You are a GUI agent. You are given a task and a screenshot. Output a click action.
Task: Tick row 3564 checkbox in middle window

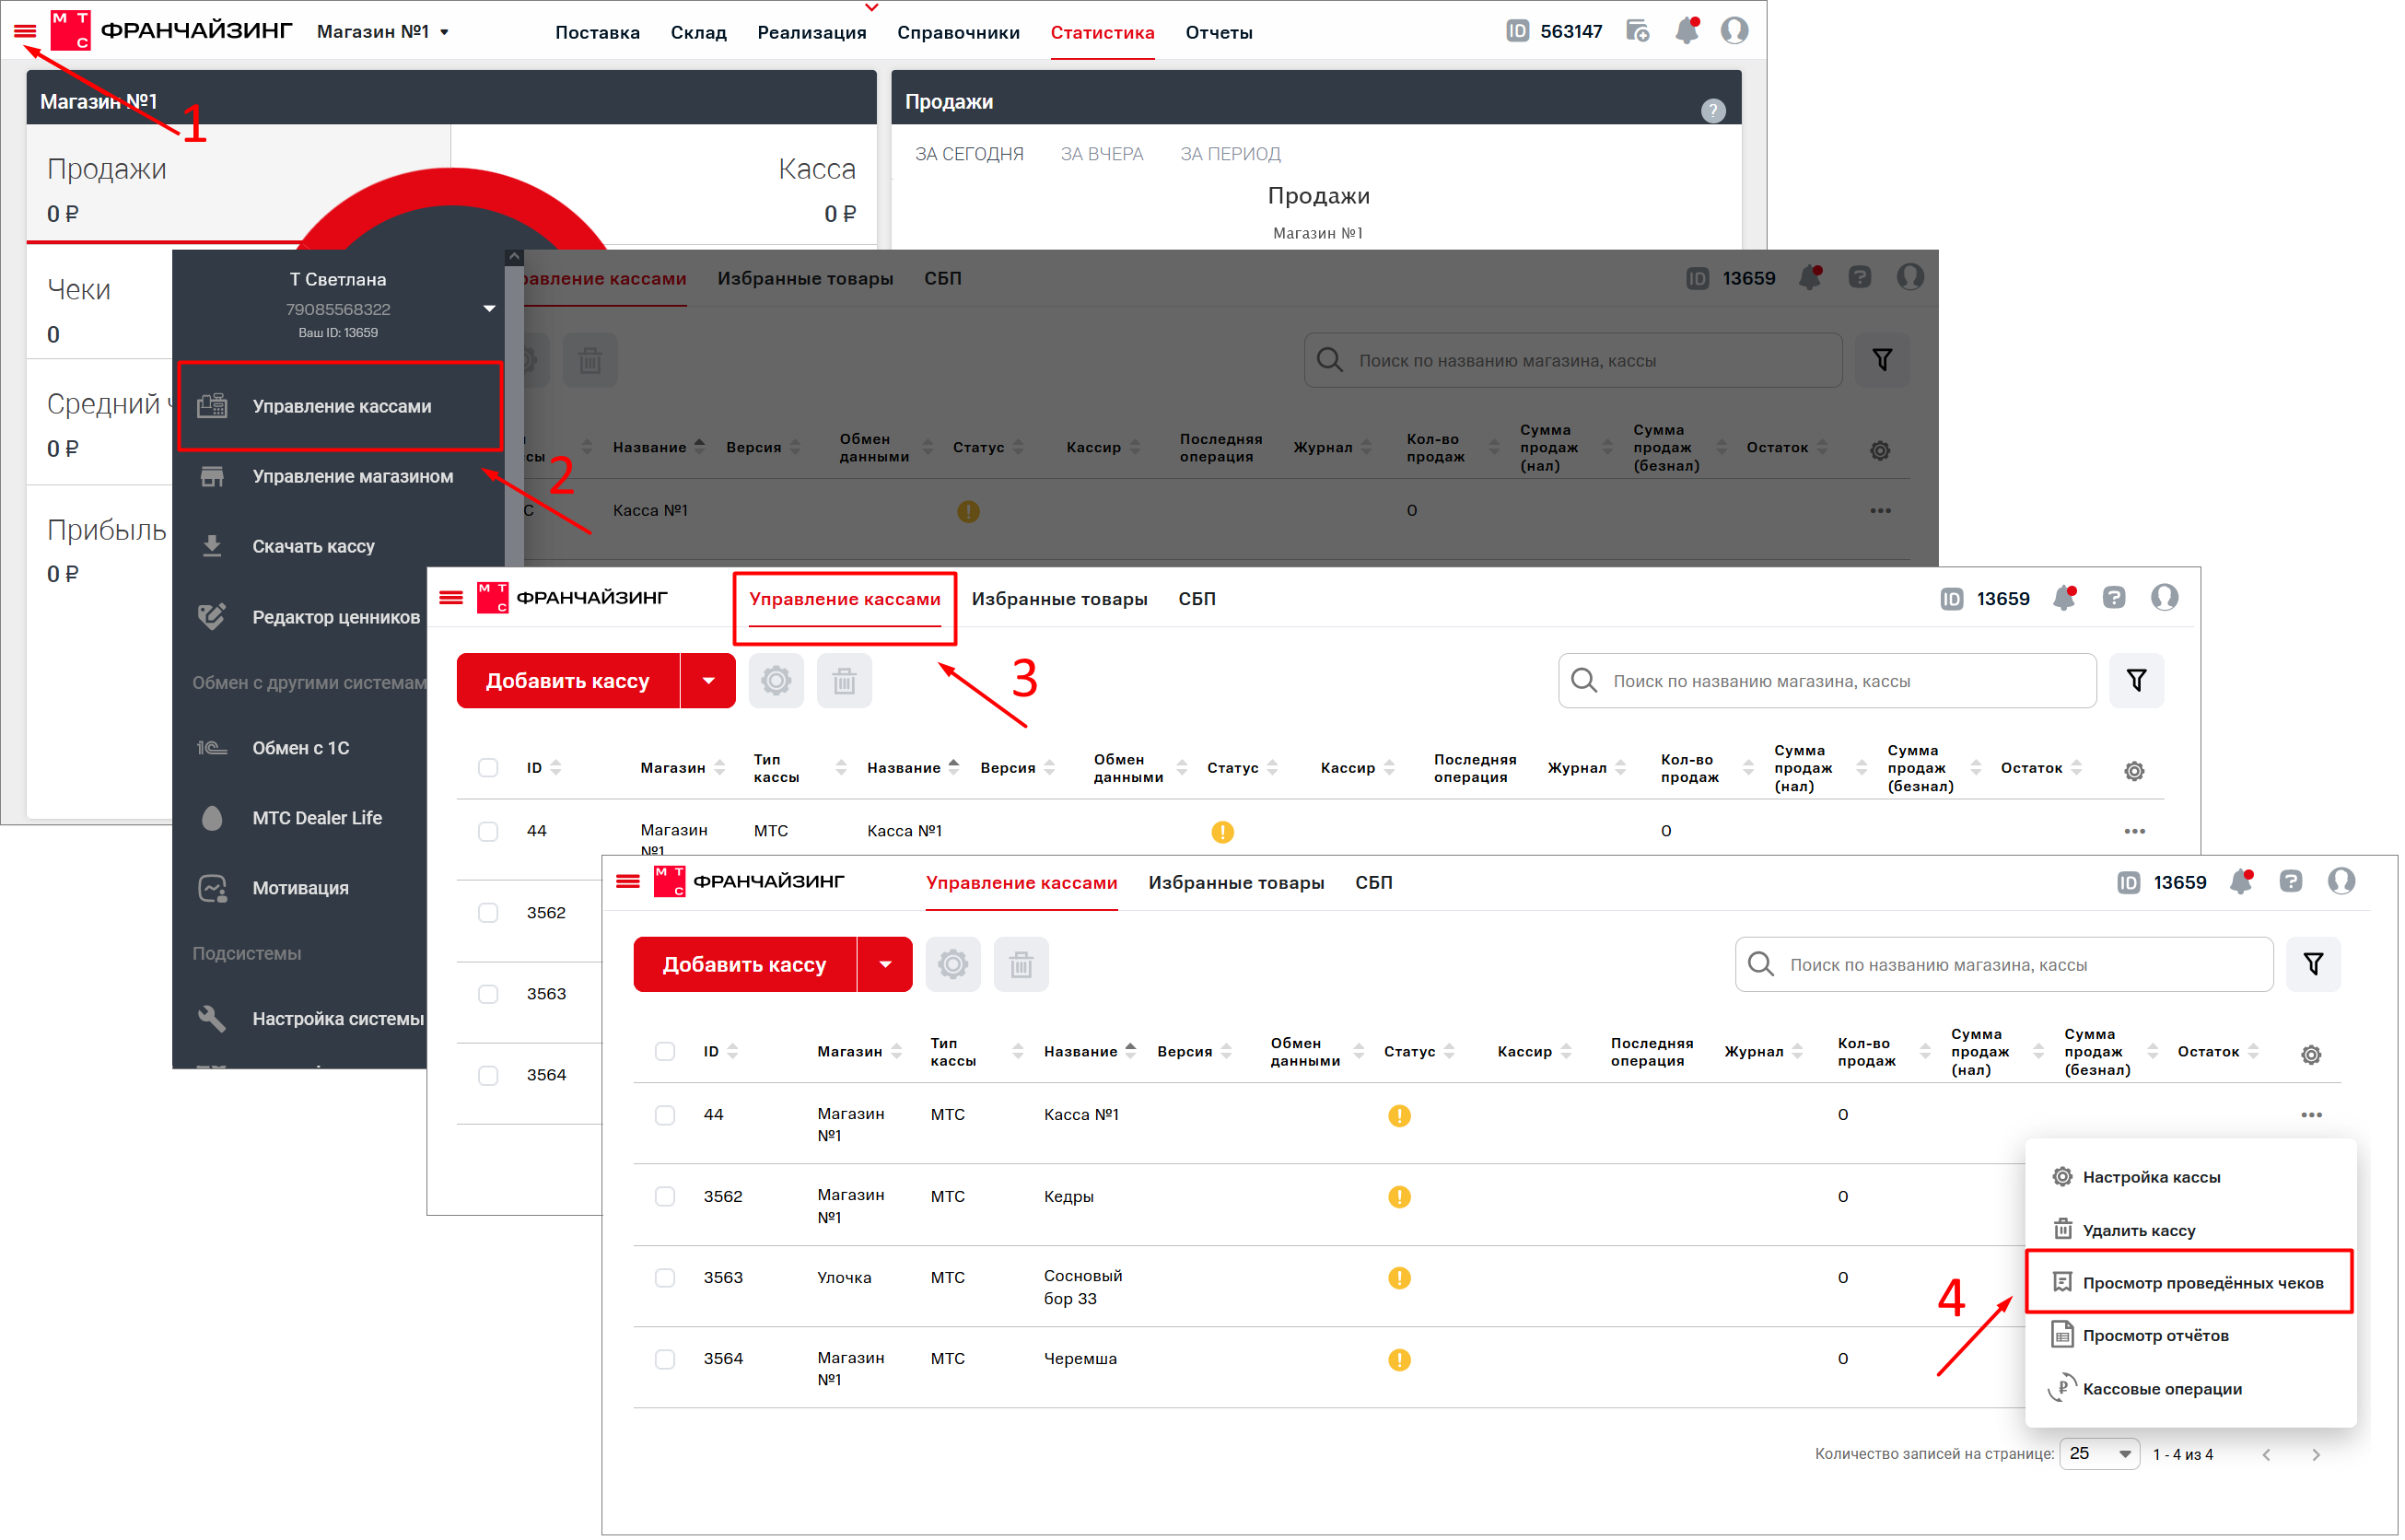coord(488,1076)
